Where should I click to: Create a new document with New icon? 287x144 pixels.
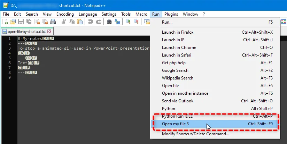click(5, 22)
